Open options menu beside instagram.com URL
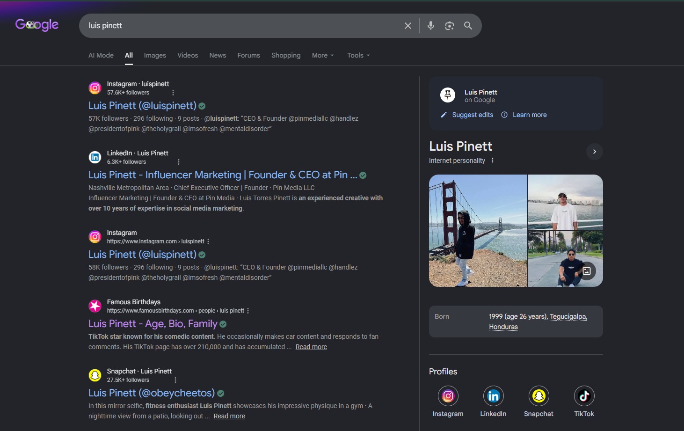 [208, 241]
